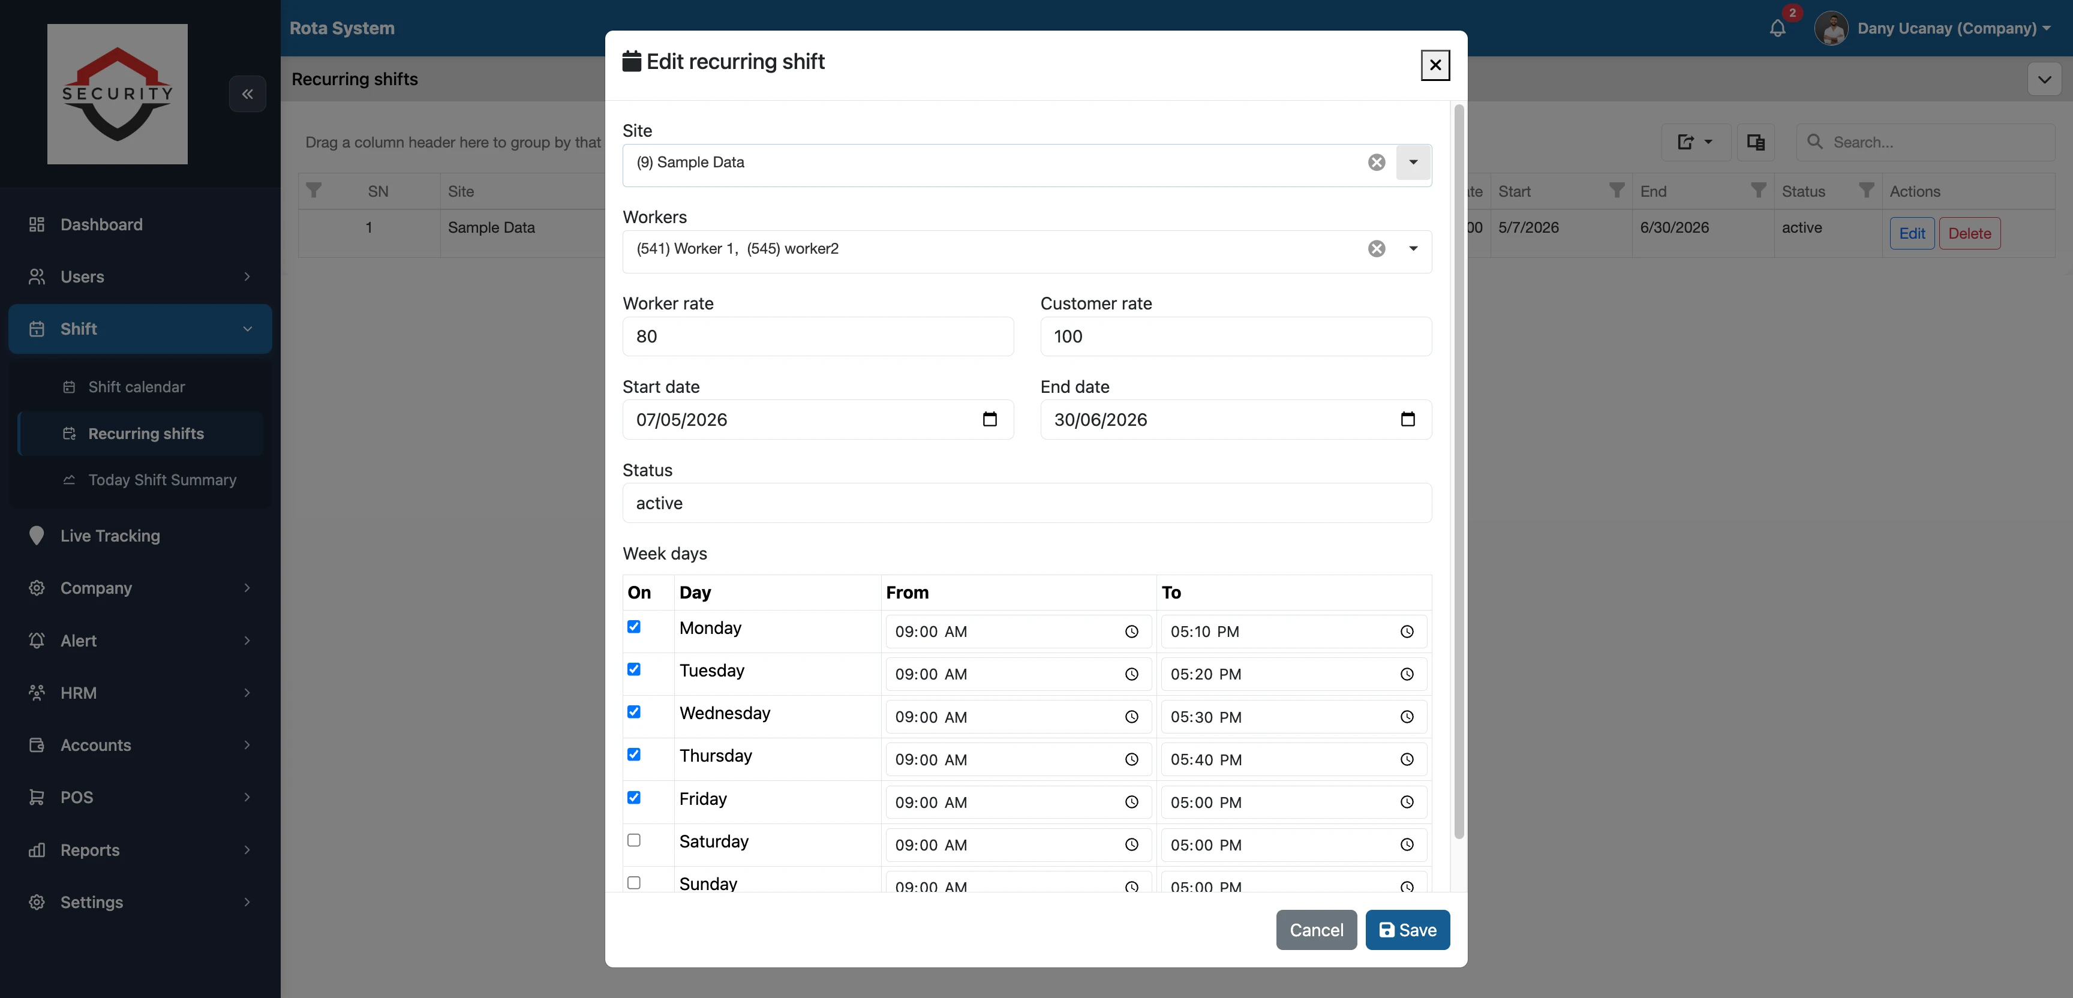This screenshot has width=2073, height=998.
Task: Collapse the Shift menu
Action: pyautogui.click(x=140, y=329)
